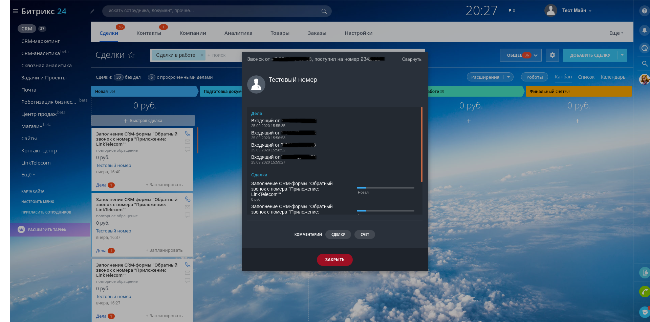Click the envelope icon on first deal card
The image size is (650, 322).
point(188,142)
